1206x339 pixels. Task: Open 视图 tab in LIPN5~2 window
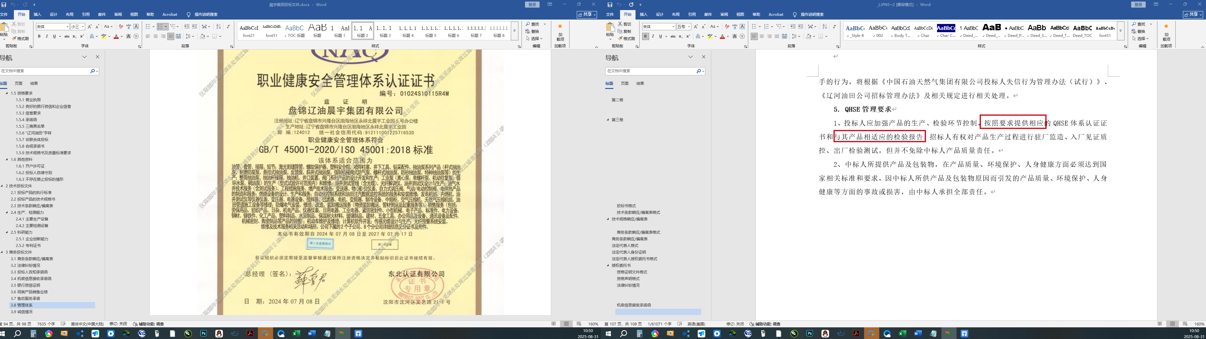740,15
